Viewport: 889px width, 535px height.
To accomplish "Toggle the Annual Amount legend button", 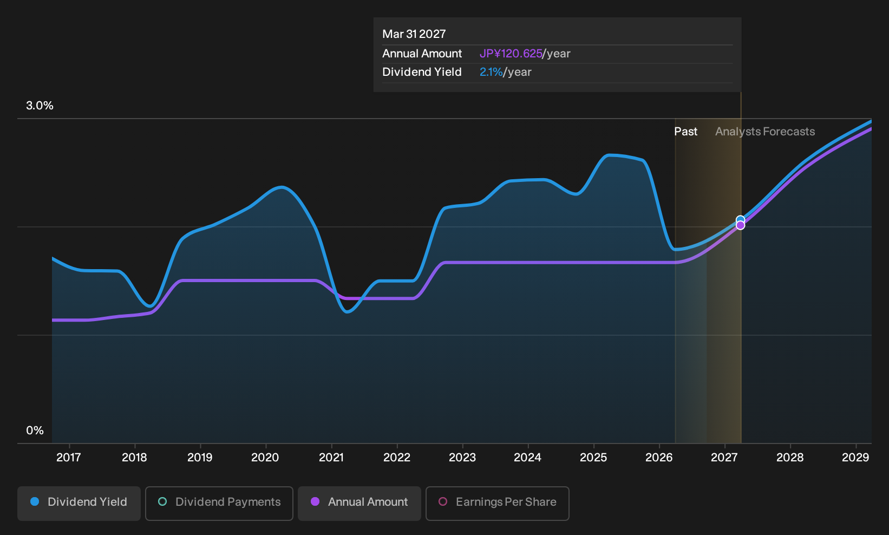I will click(x=359, y=503).
